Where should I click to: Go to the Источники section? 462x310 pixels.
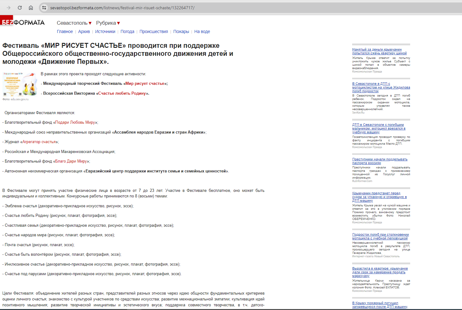click(x=105, y=31)
